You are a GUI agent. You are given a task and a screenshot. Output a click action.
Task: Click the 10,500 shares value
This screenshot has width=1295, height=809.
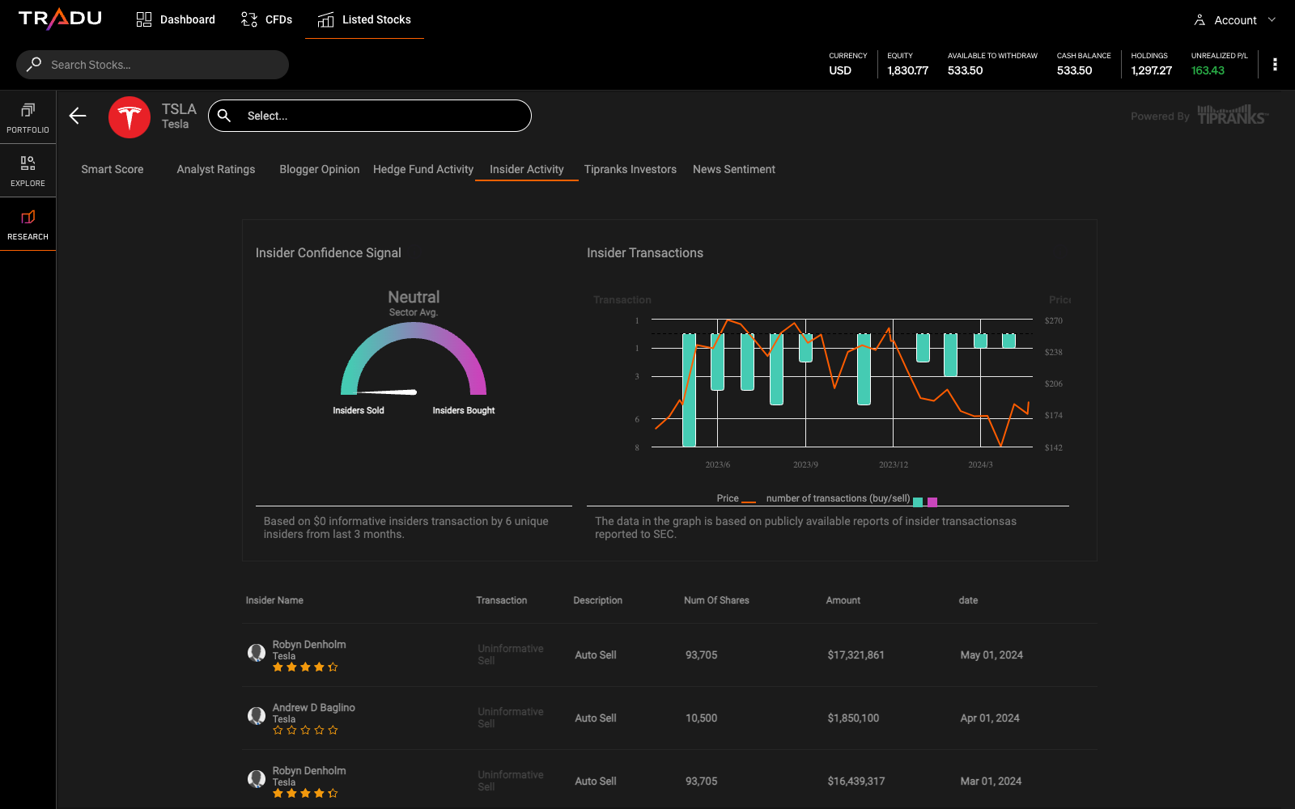coord(701,718)
